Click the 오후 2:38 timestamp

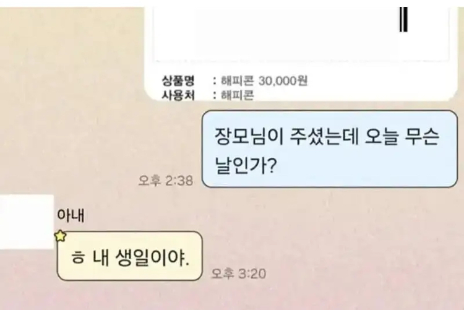point(166,180)
